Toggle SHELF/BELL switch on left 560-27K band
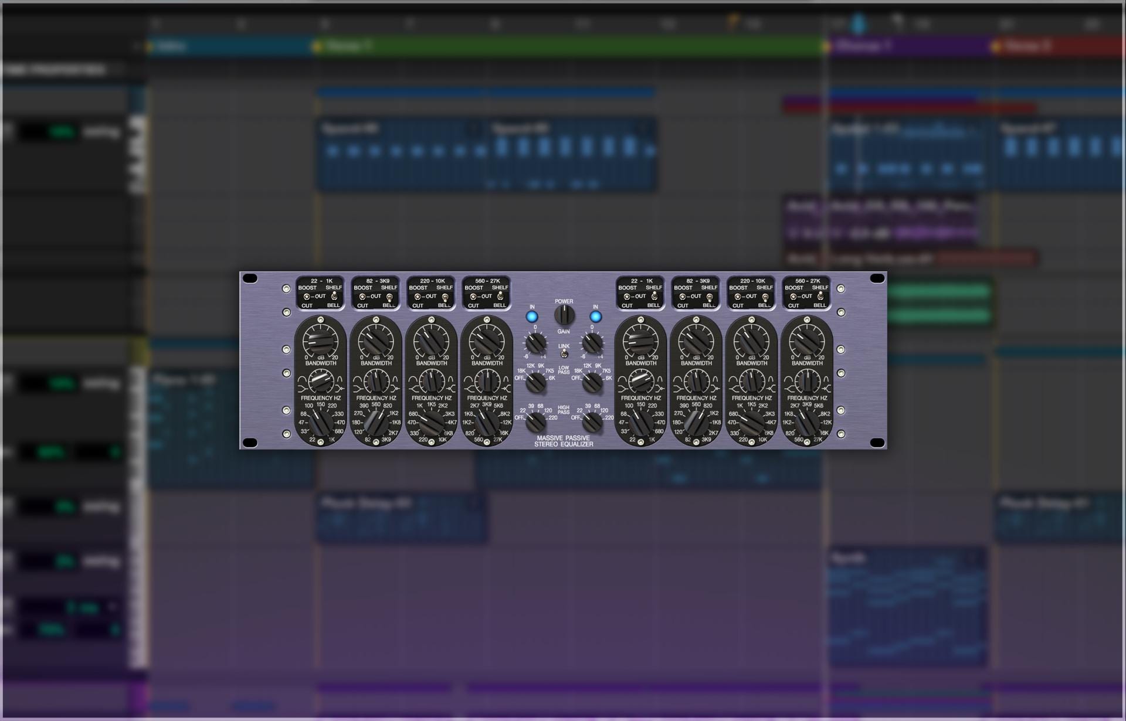1126x721 pixels. point(501,297)
